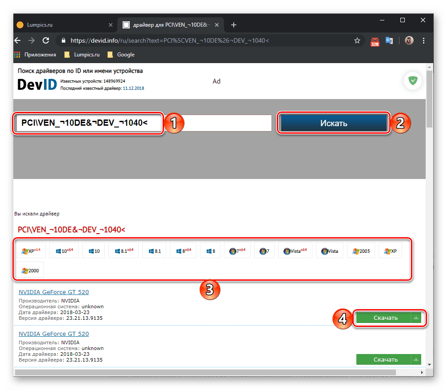
Task: Focus the device ID search field
Action: click(x=144, y=123)
